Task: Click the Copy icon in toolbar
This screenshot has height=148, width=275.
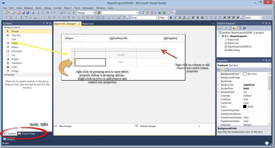Action: [x=37, y=13]
